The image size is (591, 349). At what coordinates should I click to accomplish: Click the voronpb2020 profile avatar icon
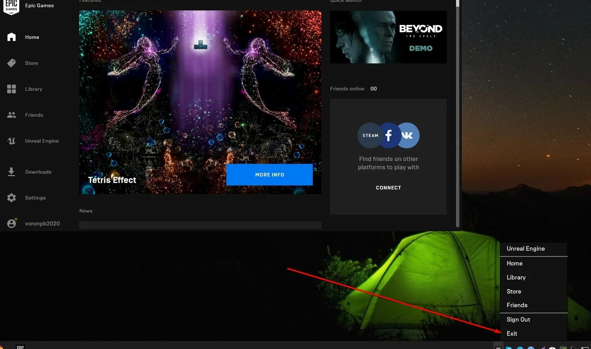point(12,223)
